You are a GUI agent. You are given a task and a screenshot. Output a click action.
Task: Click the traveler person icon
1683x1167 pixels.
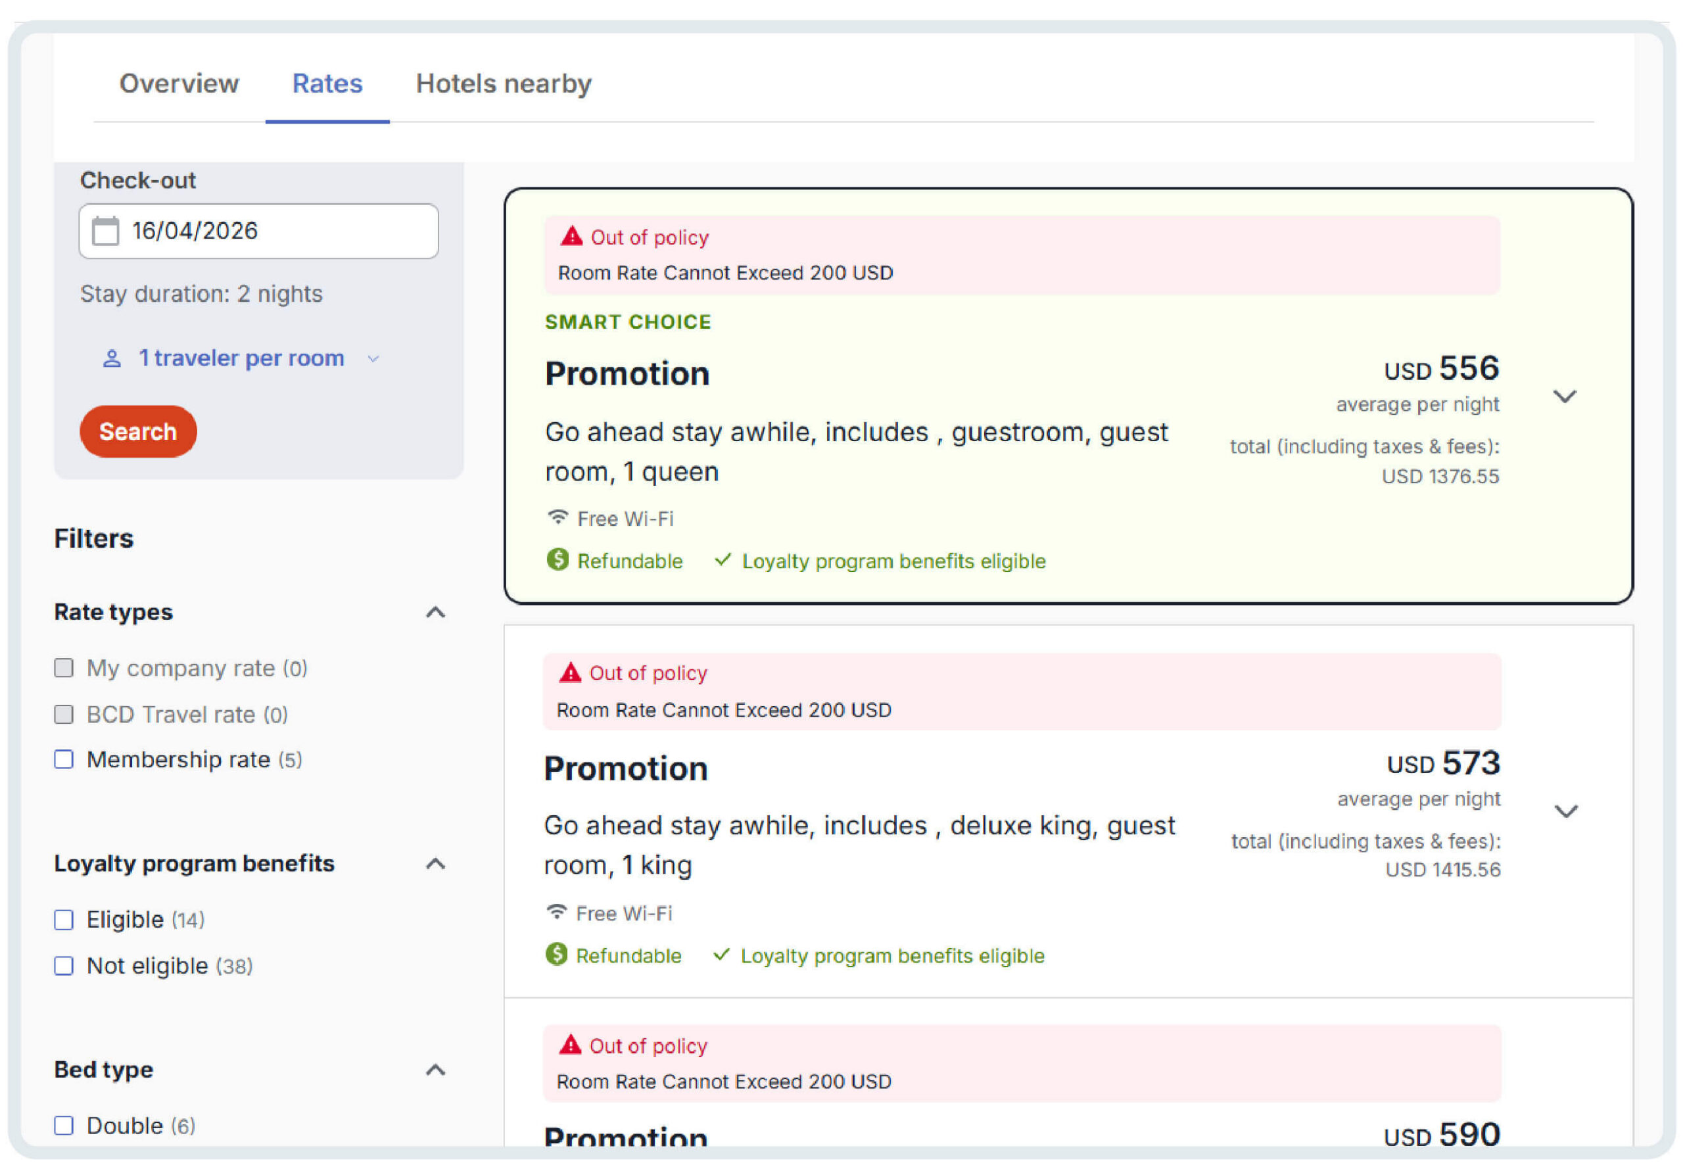112,358
